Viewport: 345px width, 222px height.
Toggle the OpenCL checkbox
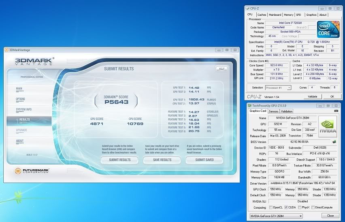coord(270,207)
